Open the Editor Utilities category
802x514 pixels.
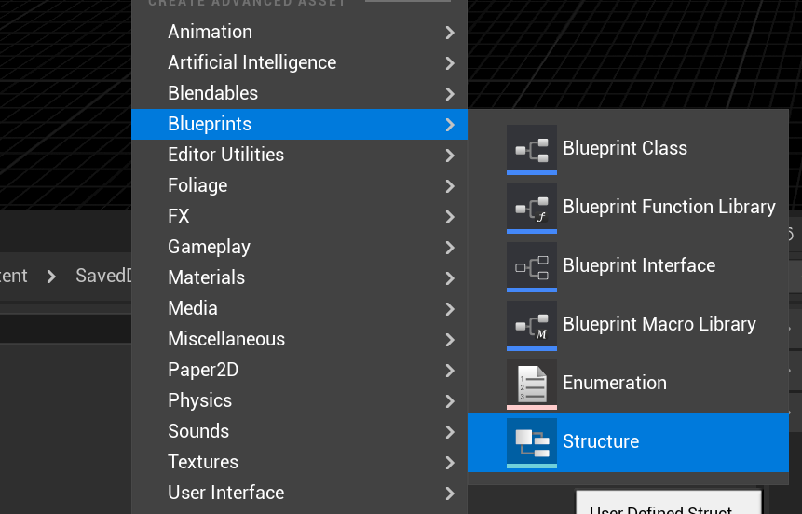click(299, 155)
